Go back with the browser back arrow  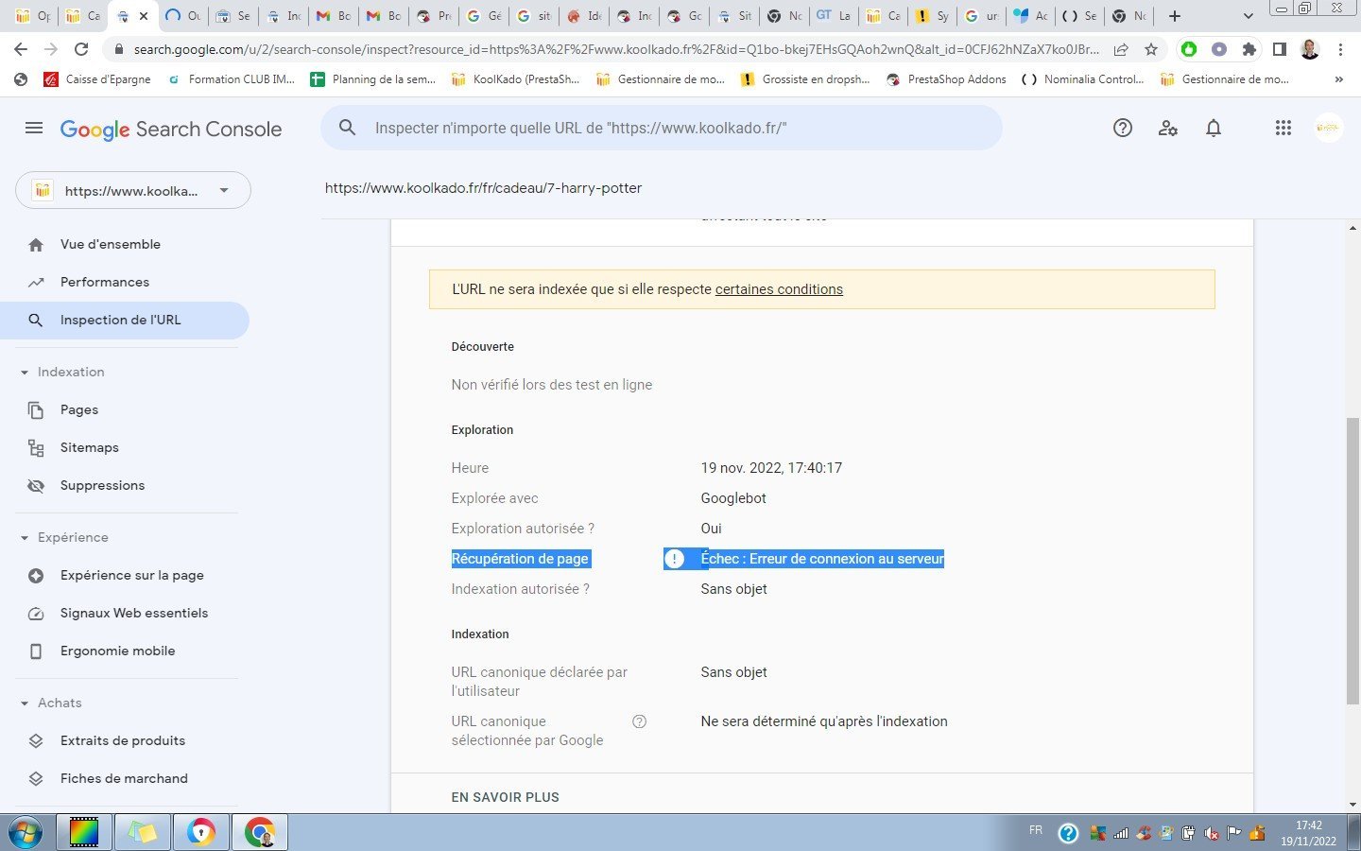pos(21,49)
